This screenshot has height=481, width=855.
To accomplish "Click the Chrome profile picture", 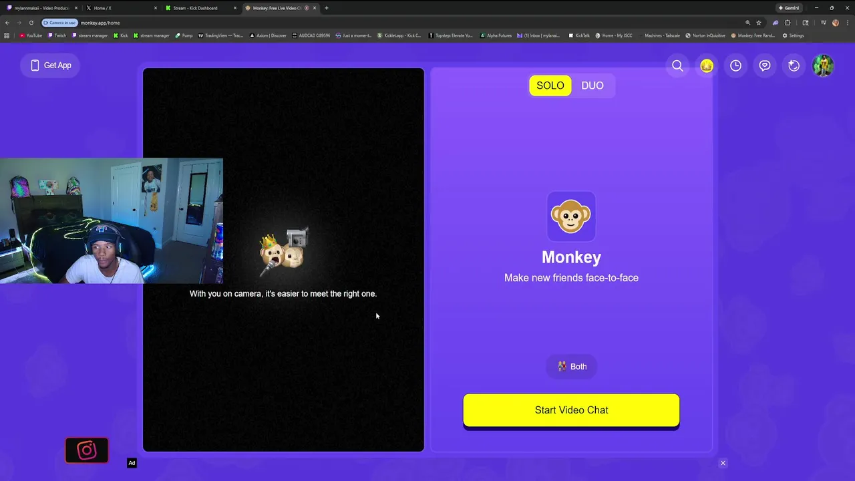I will click(x=836, y=23).
